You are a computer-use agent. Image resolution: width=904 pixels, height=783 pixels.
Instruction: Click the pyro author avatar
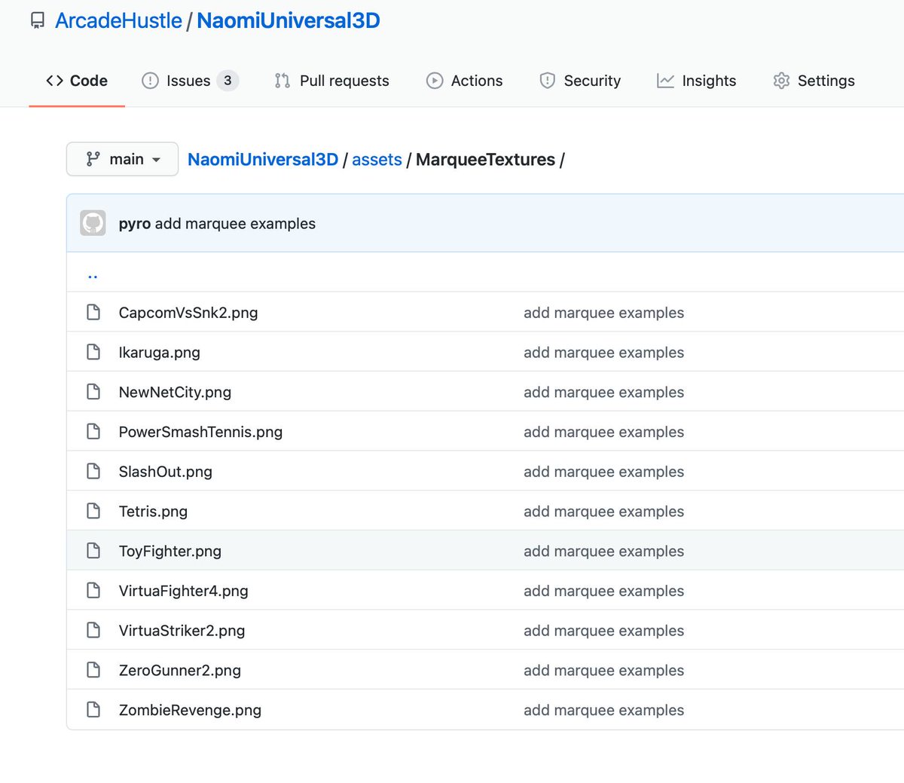click(93, 223)
